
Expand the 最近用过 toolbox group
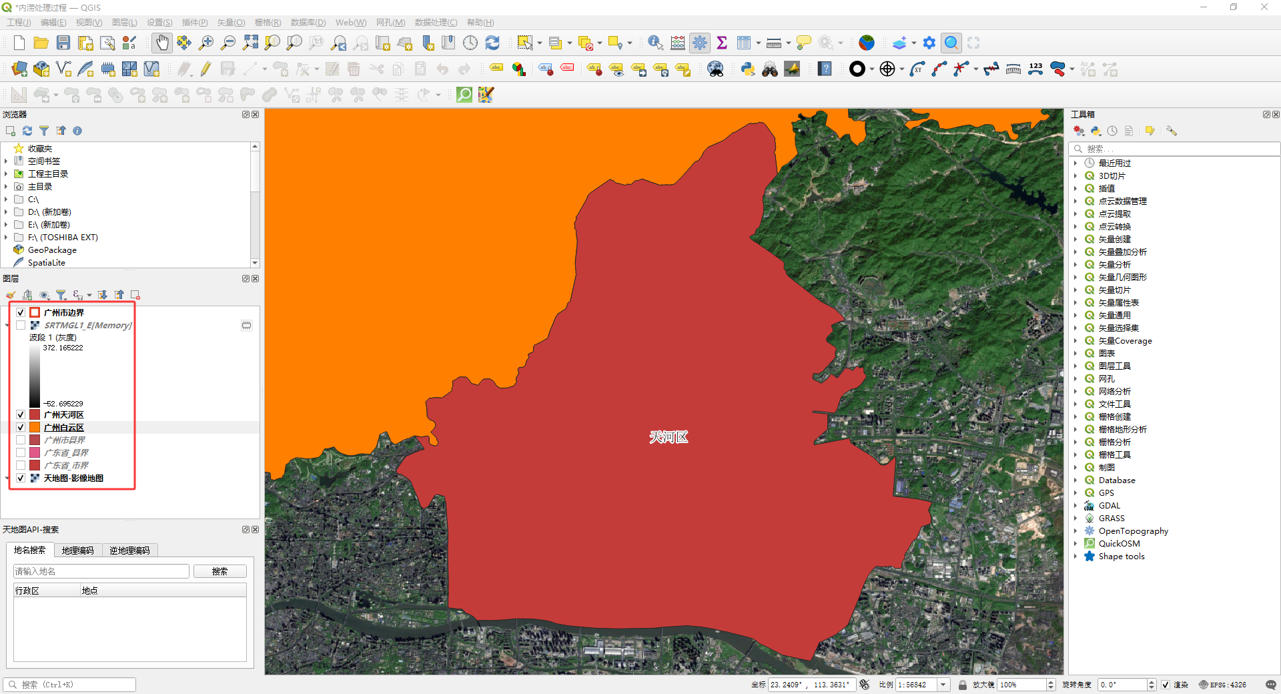pyautogui.click(x=1076, y=163)
